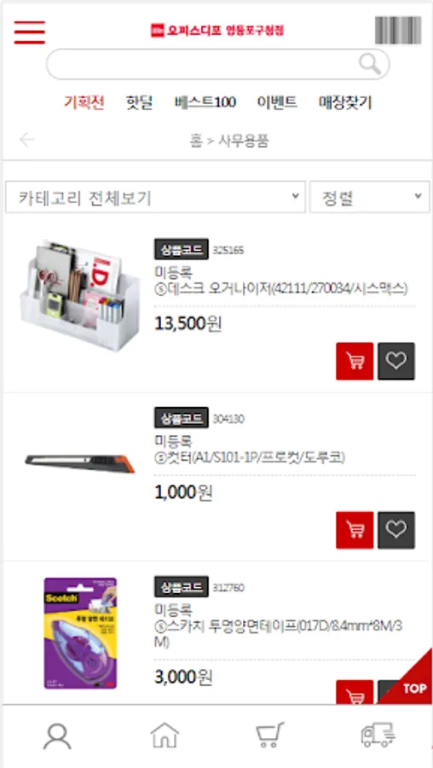Expand the 카테고리 전체보기 dropdown
433x768 pixels.
click(x=156, y=197)
